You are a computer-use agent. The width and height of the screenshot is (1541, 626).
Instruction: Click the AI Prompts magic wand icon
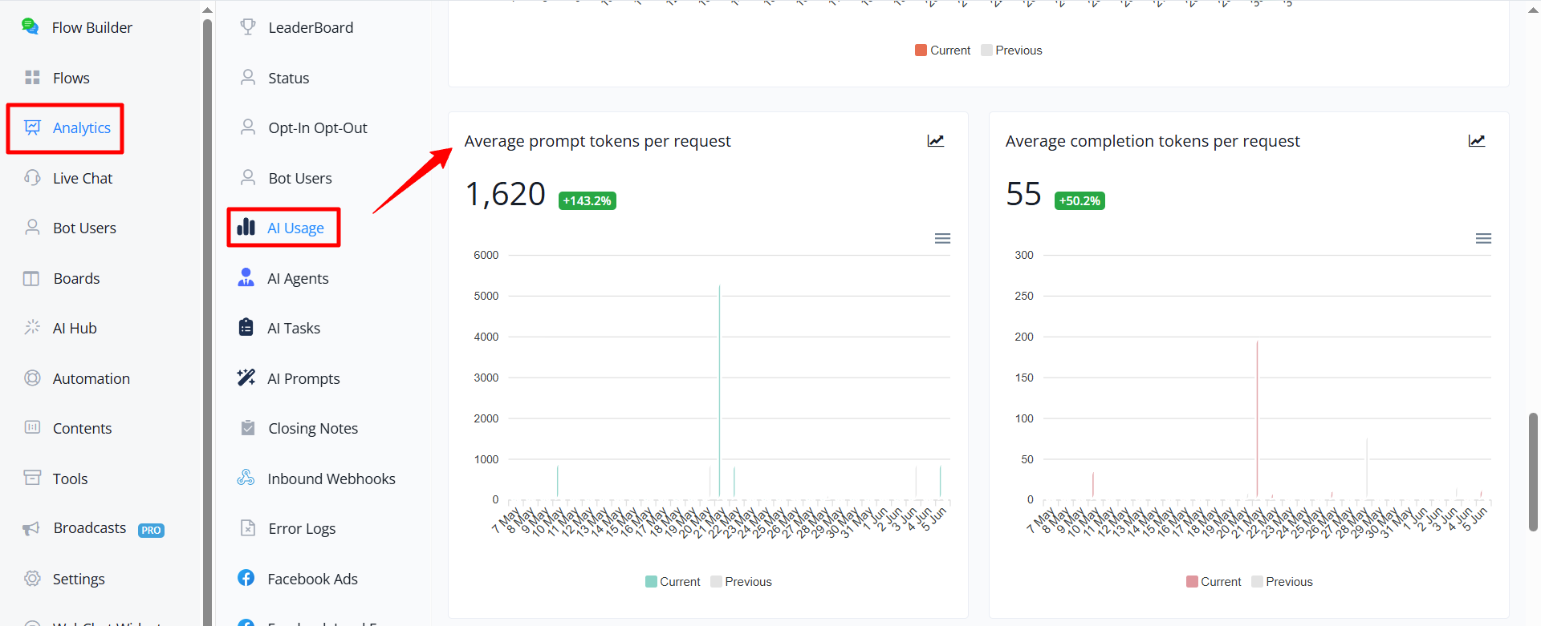point(246,378)
